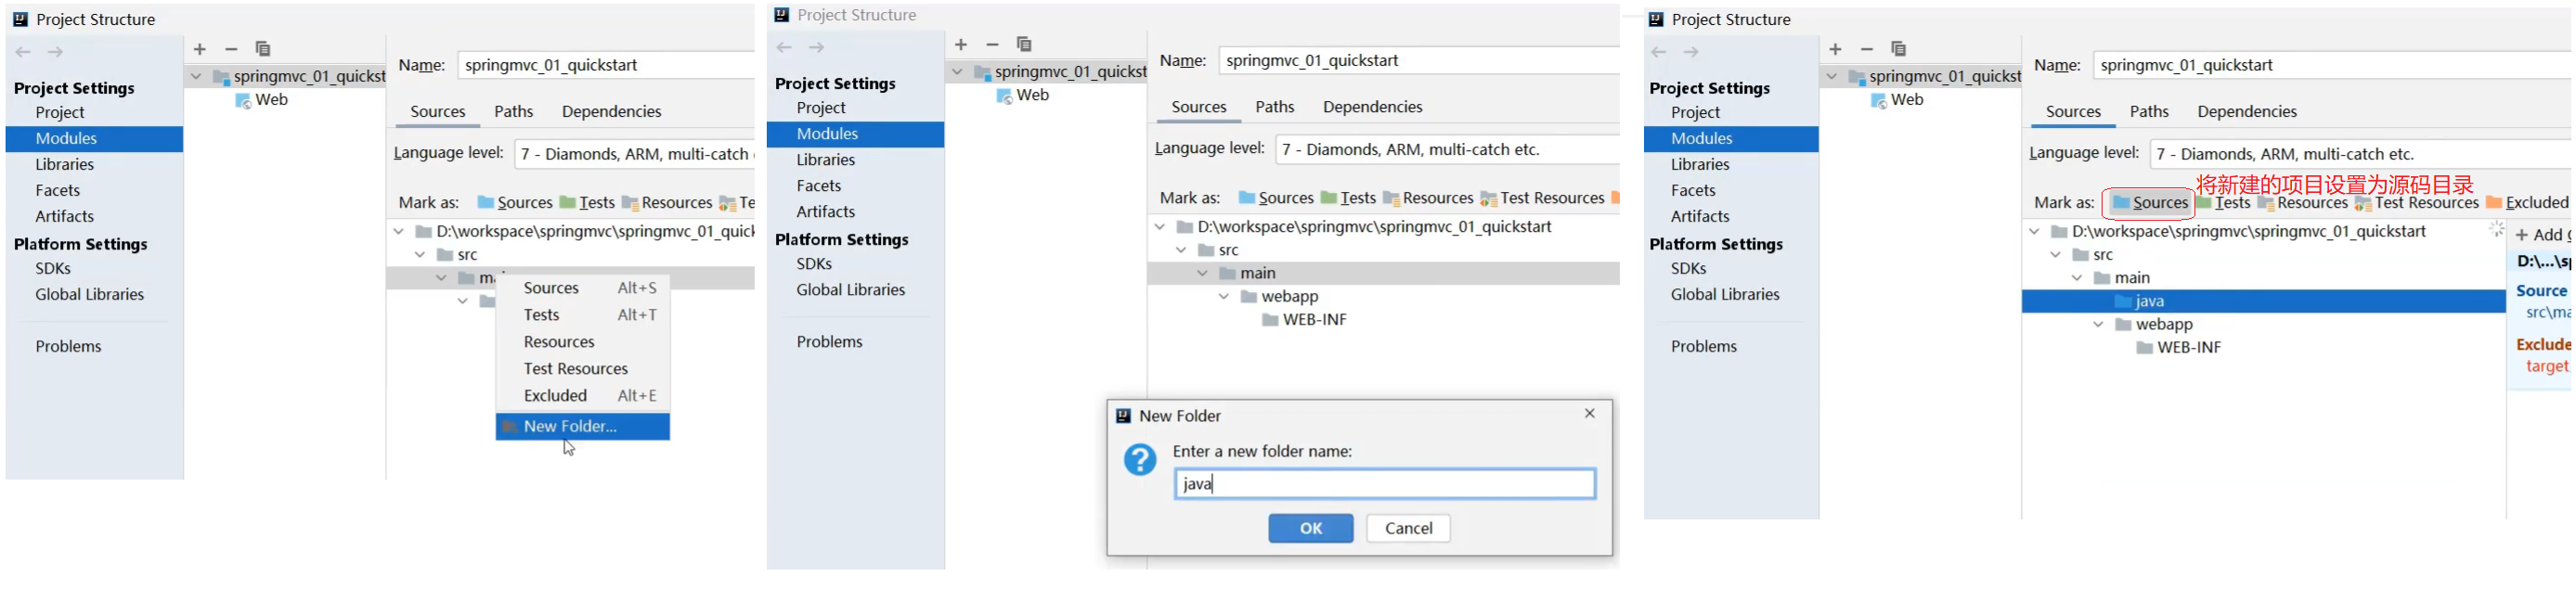This screenshot has width=2576, height=589.
Task: Choose New Folder... from the context menu
Action: 570,427
